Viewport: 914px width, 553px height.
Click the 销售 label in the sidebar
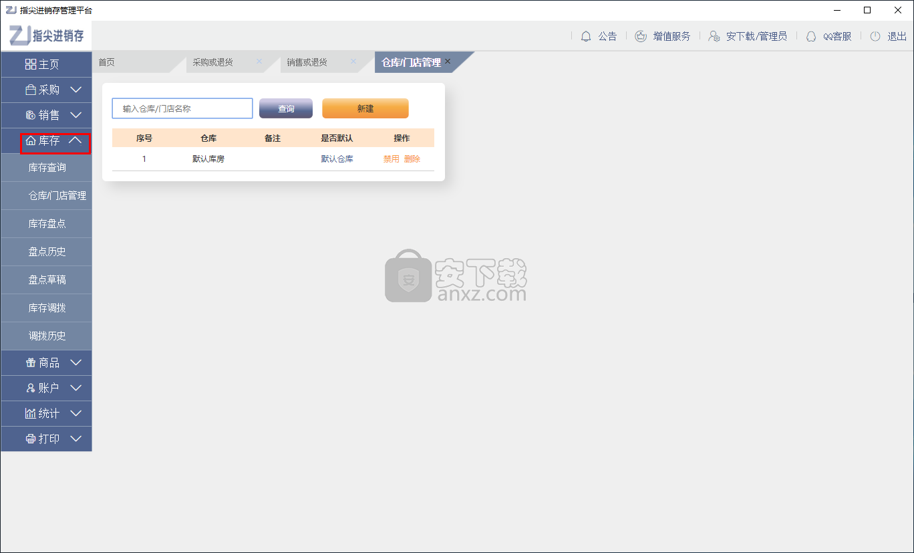(x=49, y=115)
